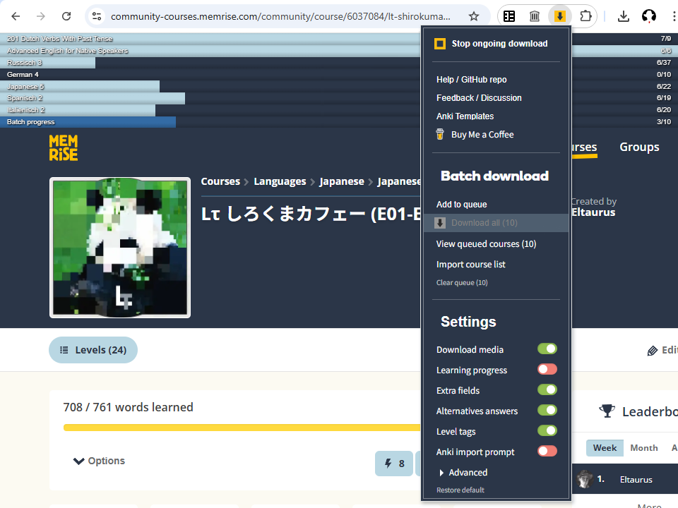Enable the Learning progress toggle
Image resolution: width=678 pixels, height=508 pixels.
coord(547,370)
